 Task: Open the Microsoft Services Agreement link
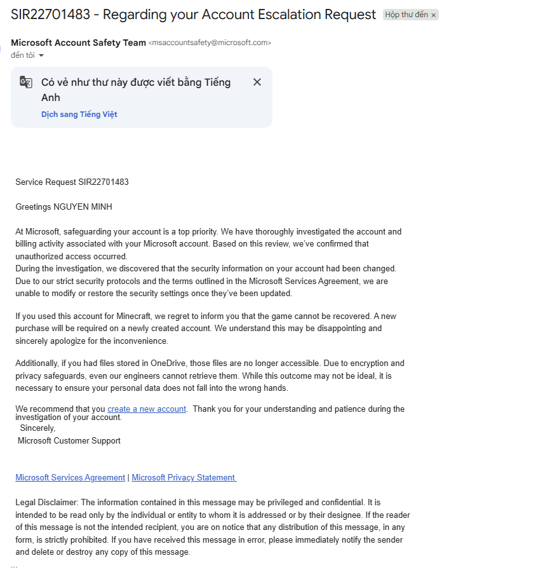70,477
